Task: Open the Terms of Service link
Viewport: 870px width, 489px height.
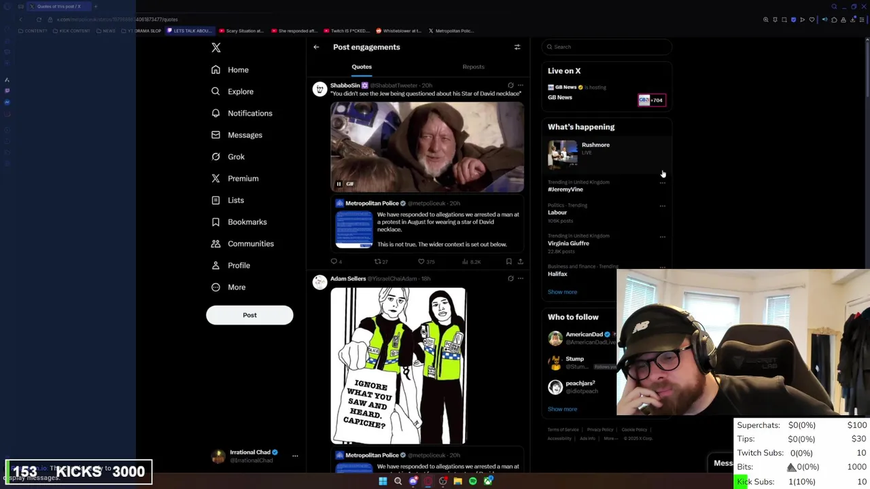Action: coord(563,430)
